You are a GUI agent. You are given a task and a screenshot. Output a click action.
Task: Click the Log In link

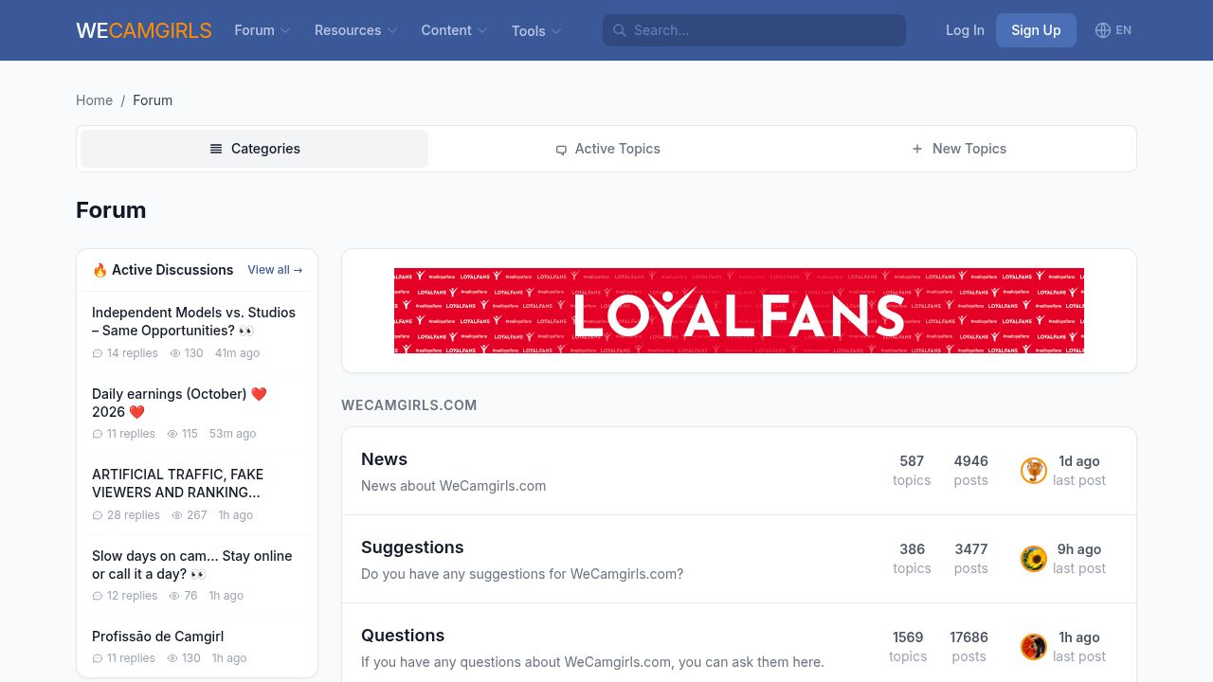965,30
